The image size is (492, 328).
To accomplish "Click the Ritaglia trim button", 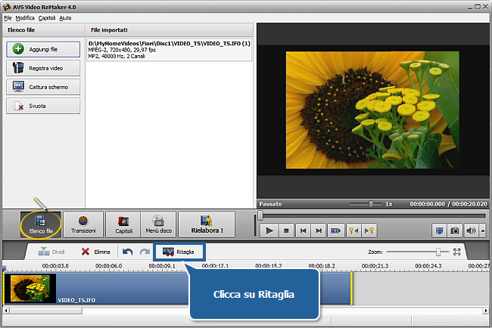I will (x=179, y=251).
